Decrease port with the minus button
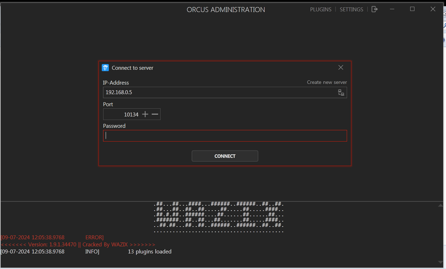Image resolution: width=446 pixels, height=269 pixels. 155,114
